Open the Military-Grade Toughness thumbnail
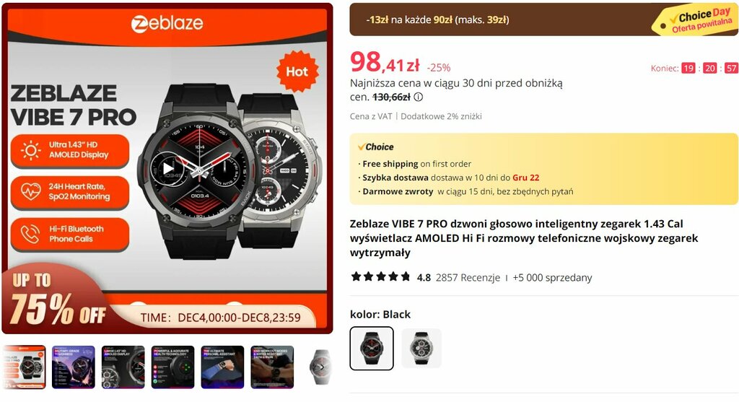739x402 pixels. pyautogui.click(x=74, y=367)
